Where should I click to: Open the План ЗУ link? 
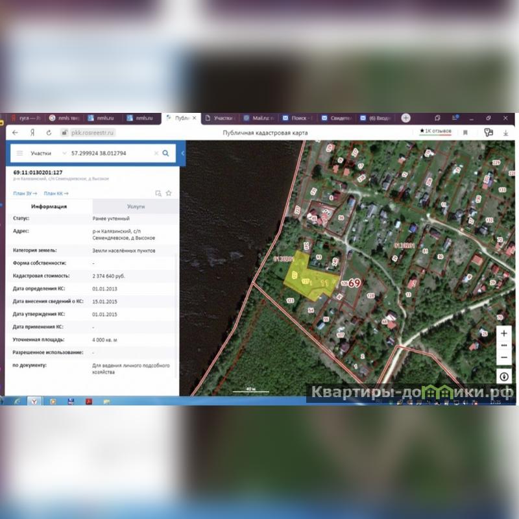(24, 193)
